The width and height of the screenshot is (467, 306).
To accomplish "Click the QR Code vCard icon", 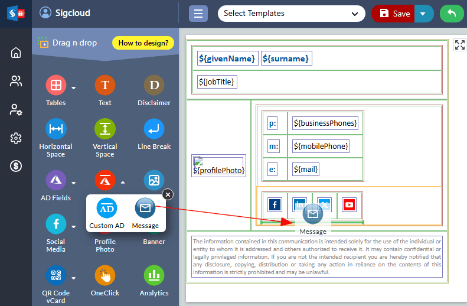I will pos(55,275).
